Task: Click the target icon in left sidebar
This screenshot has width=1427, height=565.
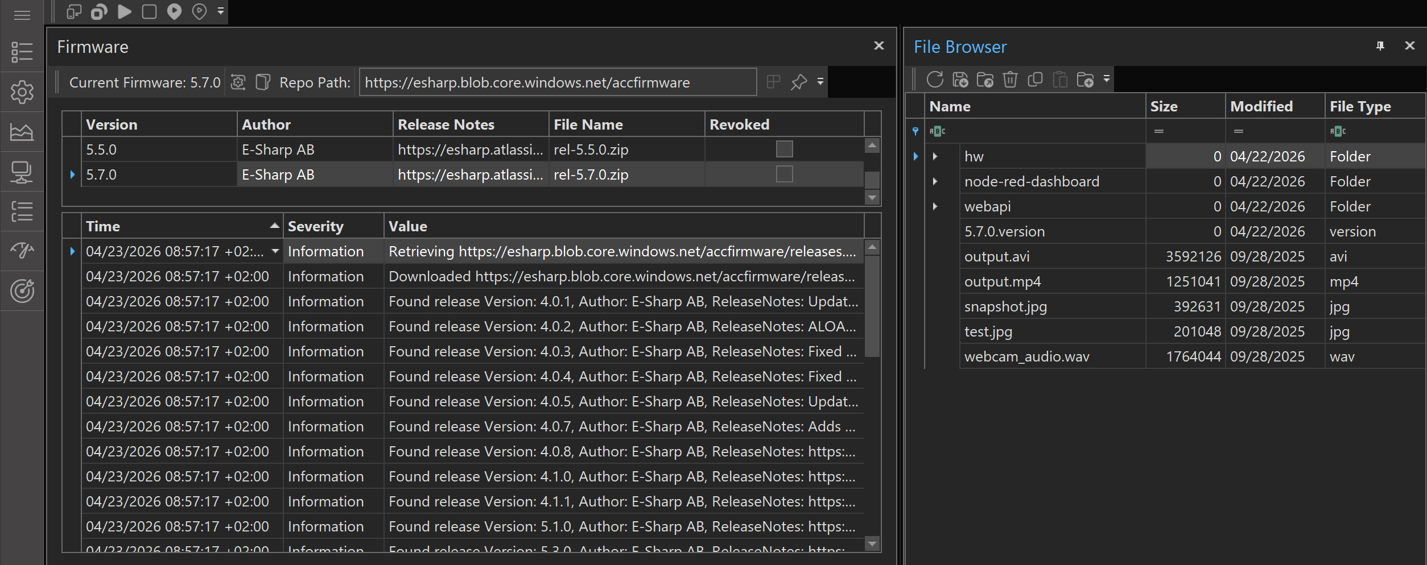Action: (22, 291)
